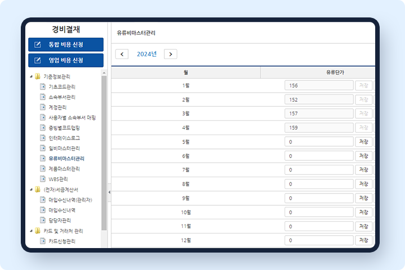
Task: Go to previous year with left chevron
Action: (122, 54)
